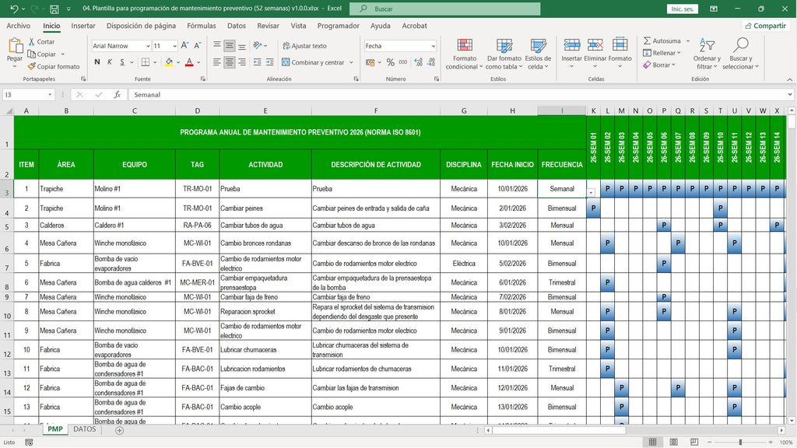Pick the fill color bucket
The height and width of the screenshot is (448, 797).
(x=169, y=62)
